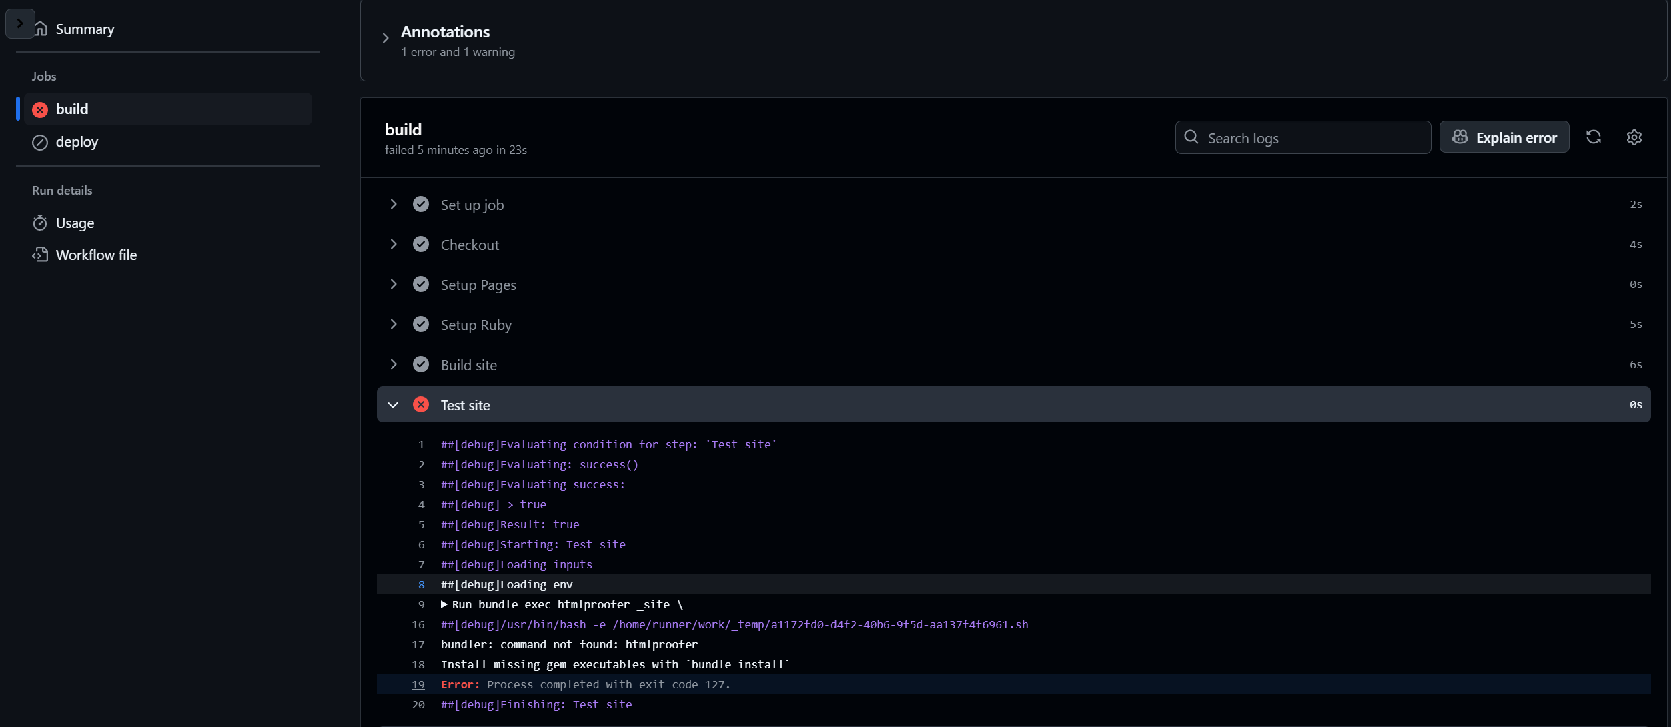This screenshot has width=1671, height=727.
Task: Click the skipped icon beside deploy job
Action: (40, 142)
